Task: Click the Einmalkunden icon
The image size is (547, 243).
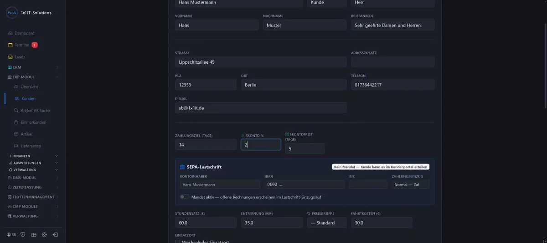Action: pyautogui.click(x=16, y=122)
